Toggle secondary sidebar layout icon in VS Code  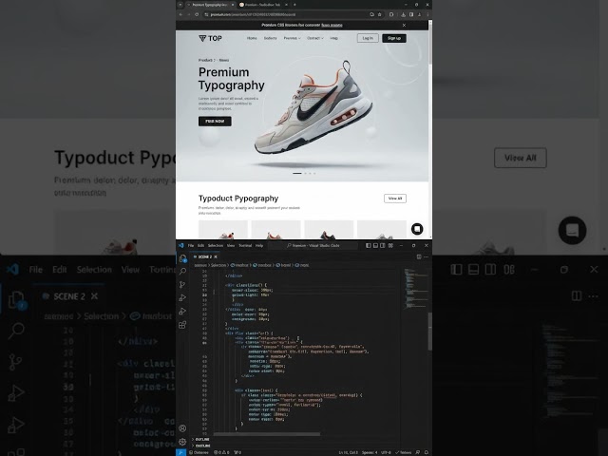click(x=383, y=245)
